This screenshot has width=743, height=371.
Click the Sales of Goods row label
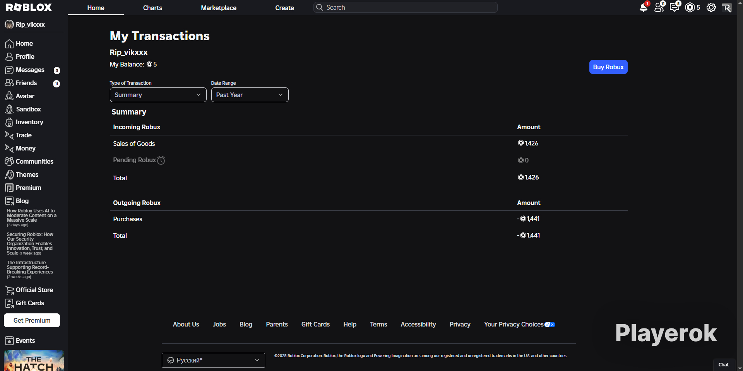134,144
